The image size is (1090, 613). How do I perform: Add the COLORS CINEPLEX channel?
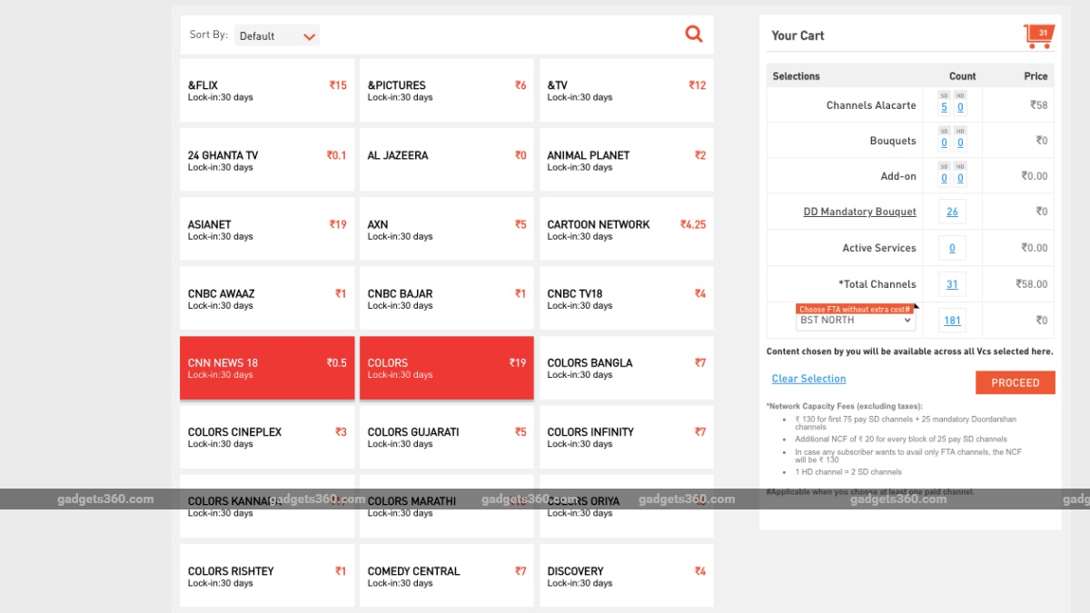[267, 437]
